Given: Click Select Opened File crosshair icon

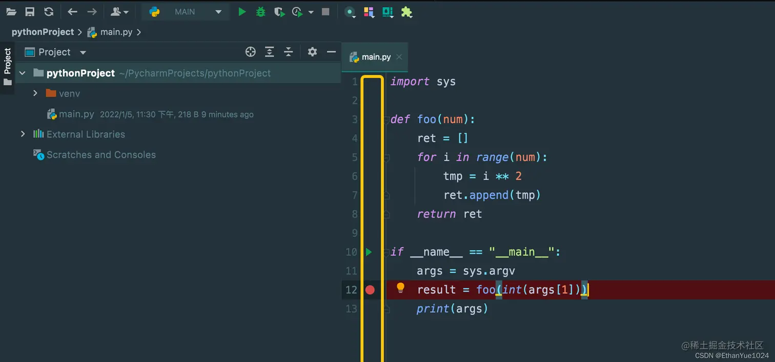Looking at the screenshot, I should 250,52.
